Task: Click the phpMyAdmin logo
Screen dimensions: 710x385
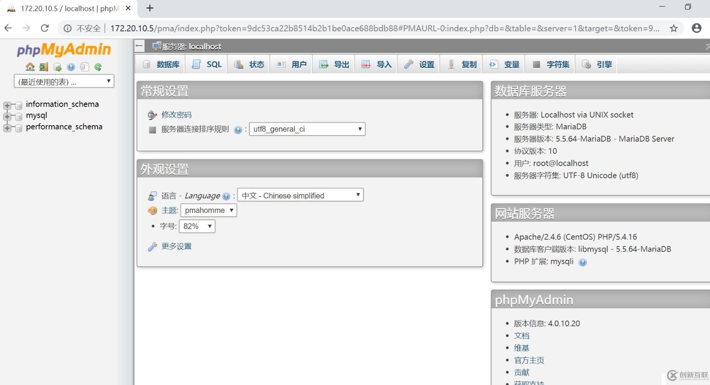Action: click(x=64, y=49)
